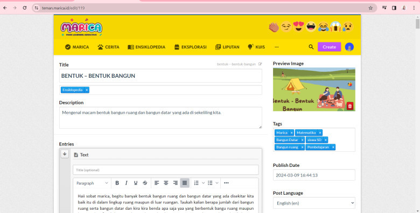Justify text alignment
420x213 pixels.
[x=185, y=183]
